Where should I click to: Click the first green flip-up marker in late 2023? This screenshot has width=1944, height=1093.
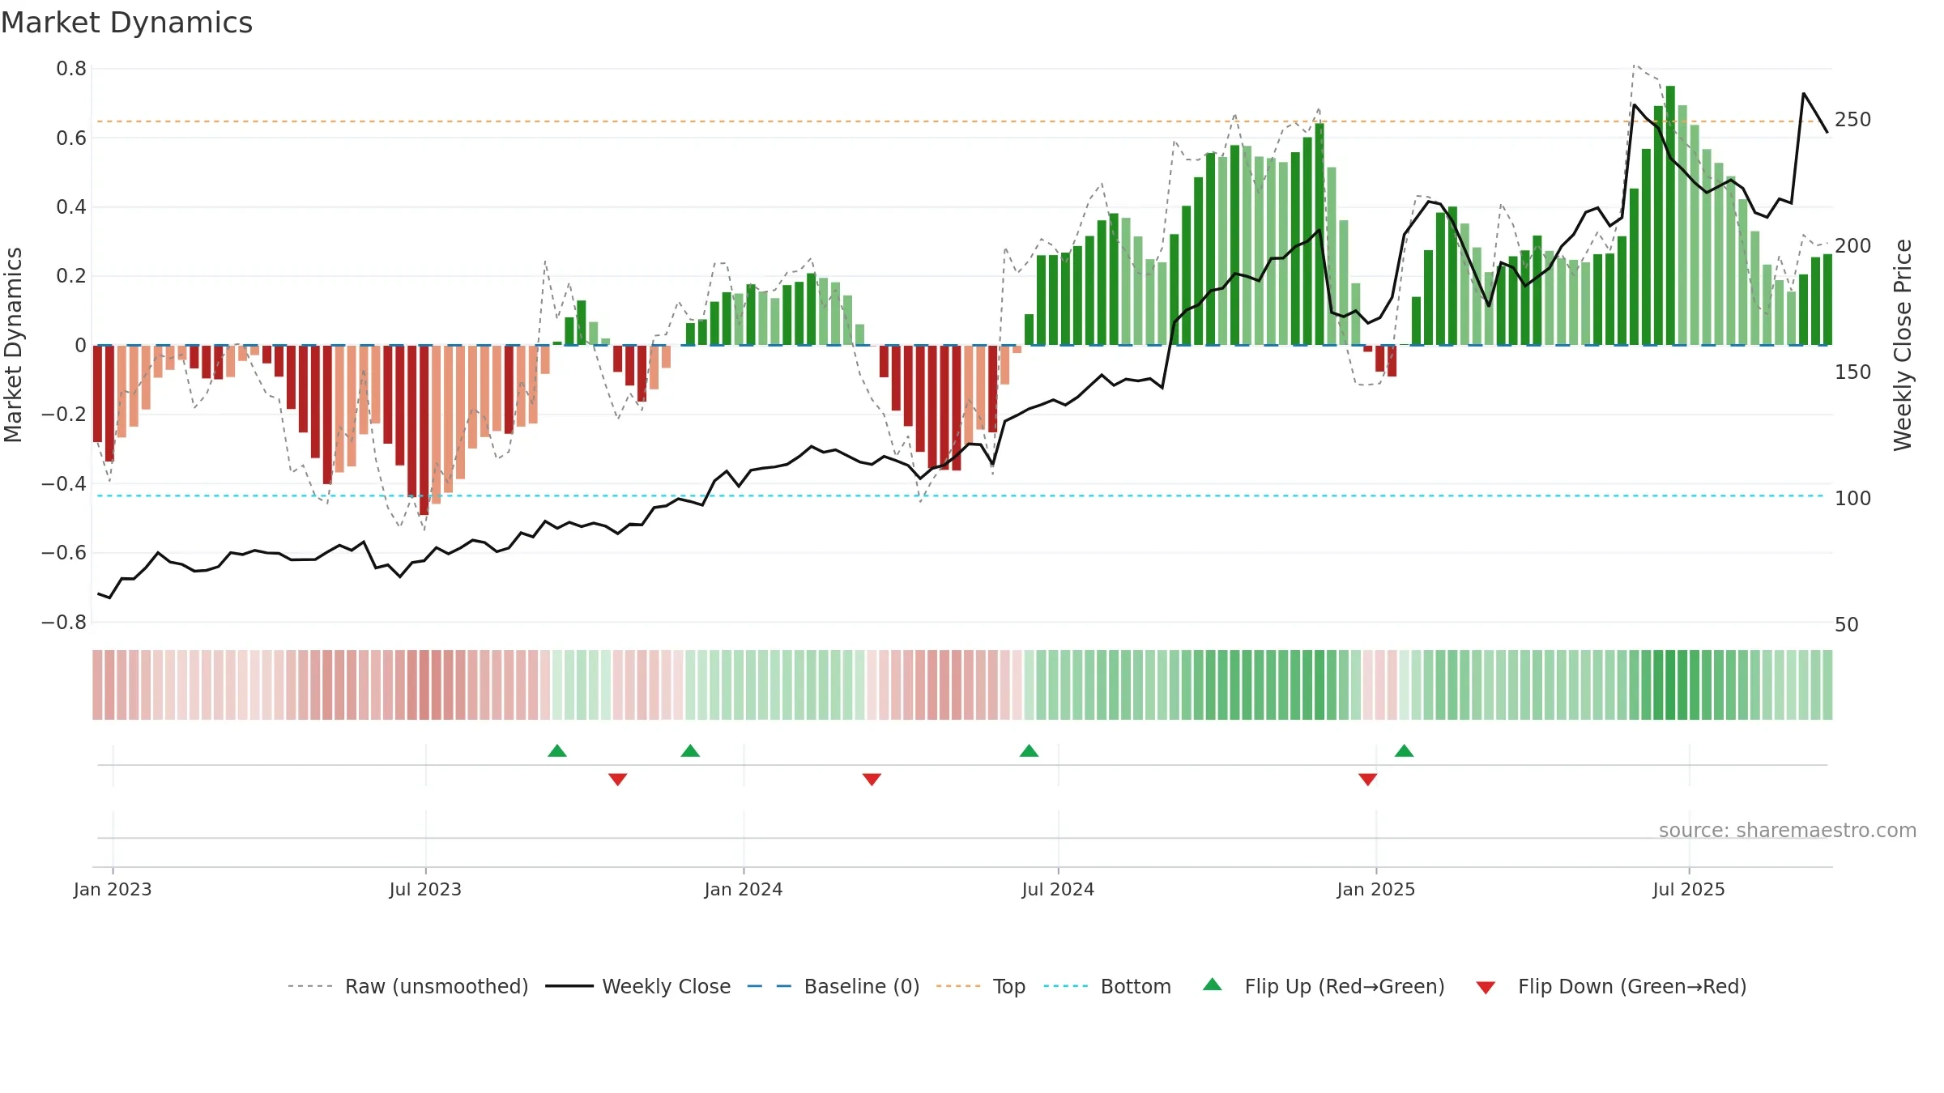click(557, 751)
